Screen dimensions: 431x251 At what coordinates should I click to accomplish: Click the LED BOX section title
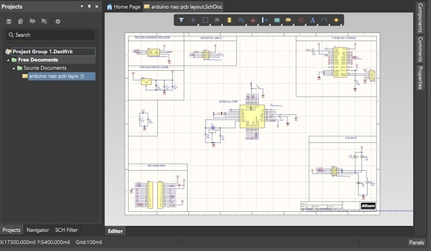point(351,138)
